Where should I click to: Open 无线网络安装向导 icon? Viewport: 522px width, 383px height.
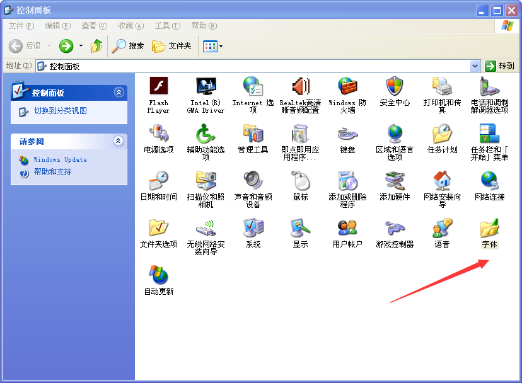(206, 227)
